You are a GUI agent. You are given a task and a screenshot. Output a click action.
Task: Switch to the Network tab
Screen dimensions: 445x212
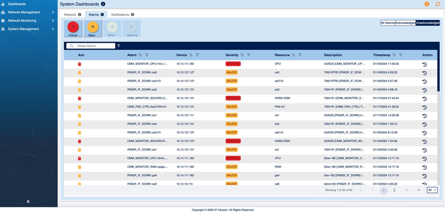(70, 15)
